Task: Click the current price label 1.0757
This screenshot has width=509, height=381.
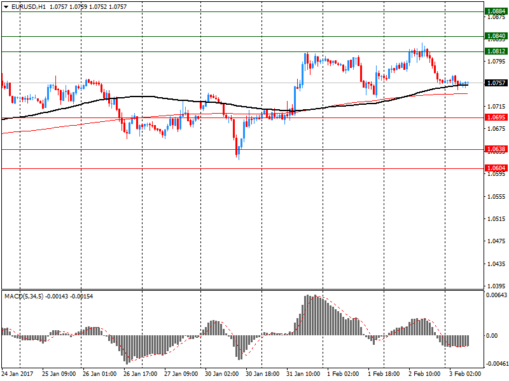Action: pyautogui.click(x=496, y=83)
